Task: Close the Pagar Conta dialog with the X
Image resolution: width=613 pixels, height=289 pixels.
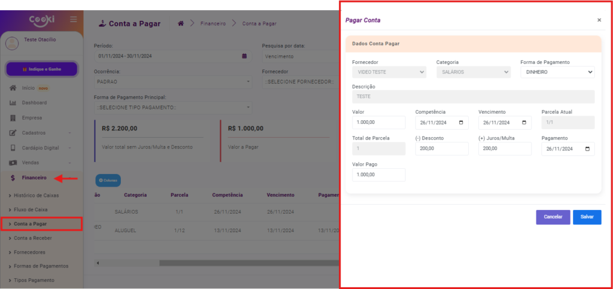Action: pyautogui.click(x=599, y=20)
